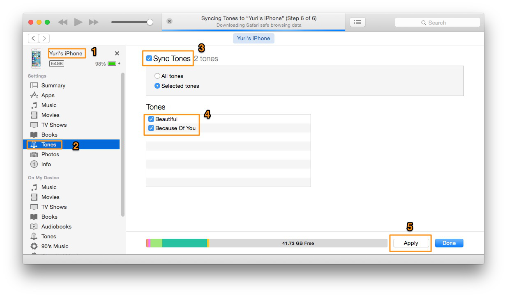This screenshot has height=297, width=507.
Task: Select the Yuri's iPhone tab button
Action: point(253,38)
